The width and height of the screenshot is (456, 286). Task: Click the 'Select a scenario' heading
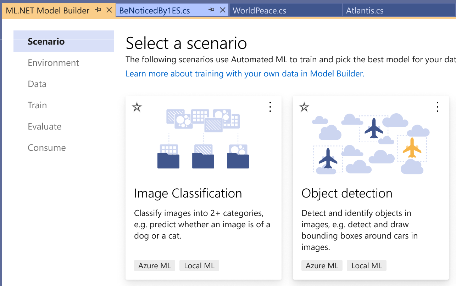[186, 44]
